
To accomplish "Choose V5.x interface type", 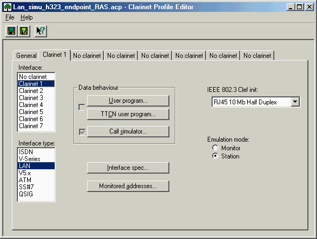I will tap(36, 173).
